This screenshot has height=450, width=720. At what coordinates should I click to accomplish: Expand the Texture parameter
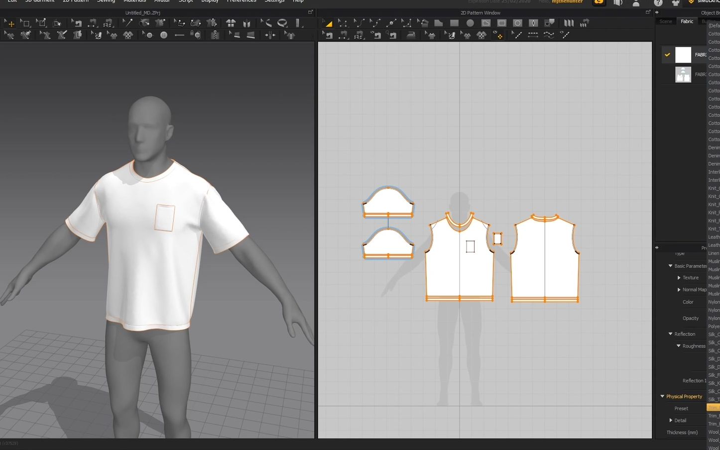679,278
